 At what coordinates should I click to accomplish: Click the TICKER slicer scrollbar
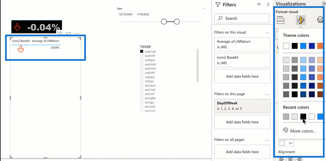pyautogui.click(x=197, y=65)
